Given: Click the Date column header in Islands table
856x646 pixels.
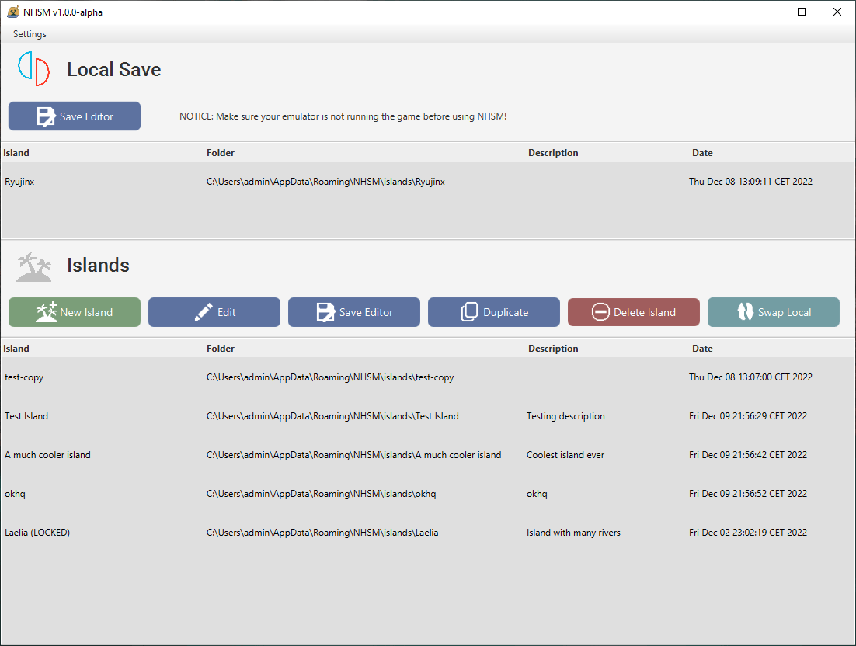Looking at the screenshot, I should click(x=702, y=349).
